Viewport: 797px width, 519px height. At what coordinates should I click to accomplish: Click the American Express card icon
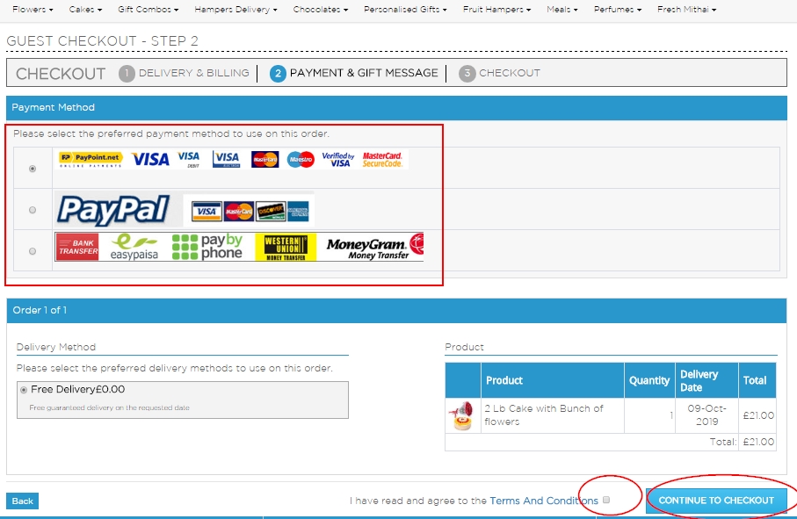pos(298,212)
